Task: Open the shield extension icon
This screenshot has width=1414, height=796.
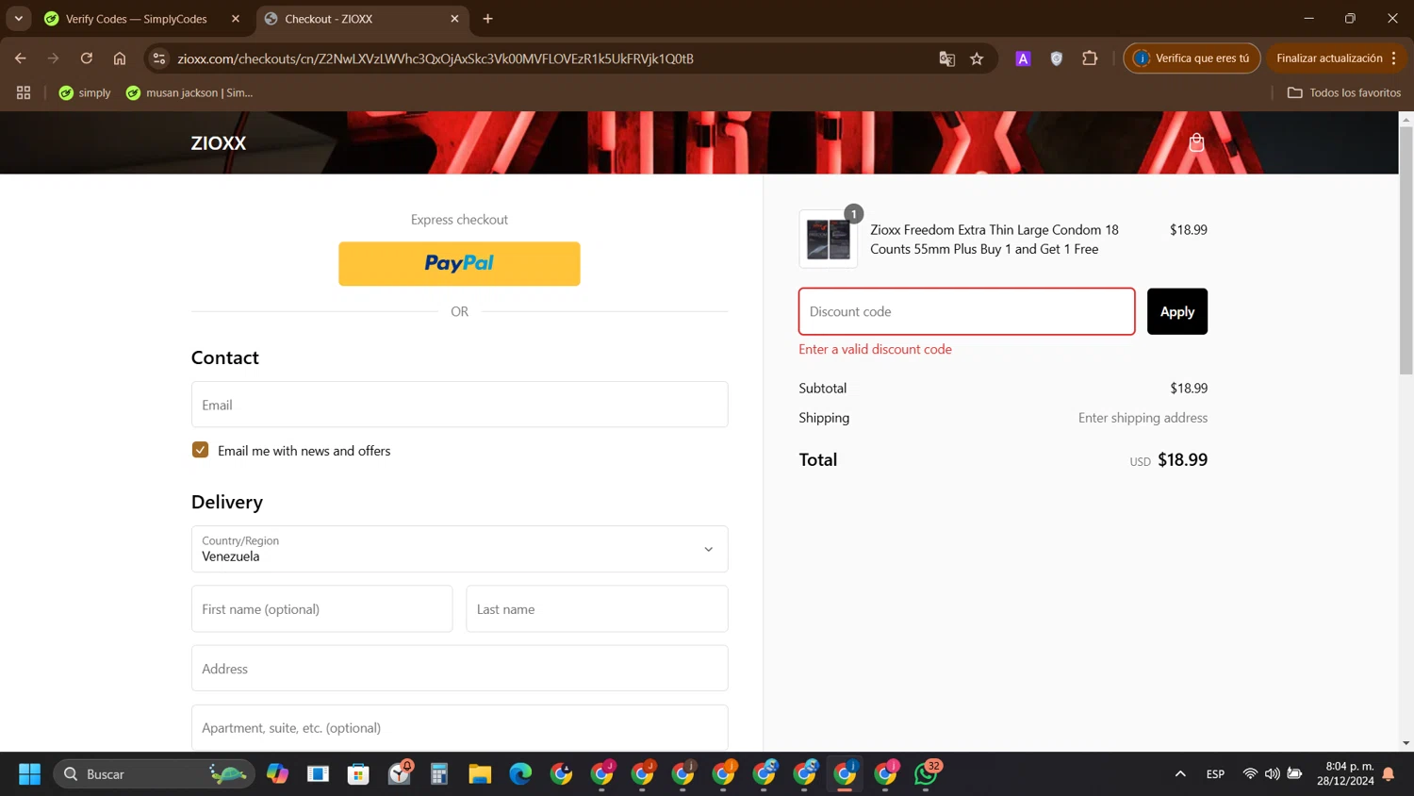Action: tap(1057, 58)
